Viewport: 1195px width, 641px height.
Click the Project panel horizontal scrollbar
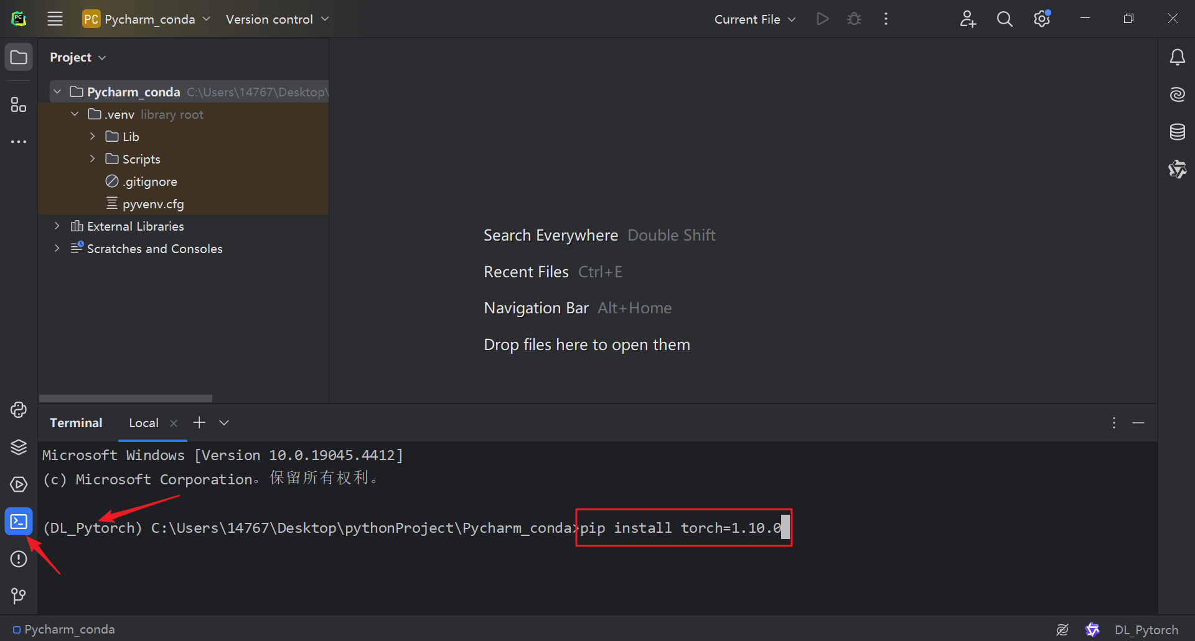[126, 398]
